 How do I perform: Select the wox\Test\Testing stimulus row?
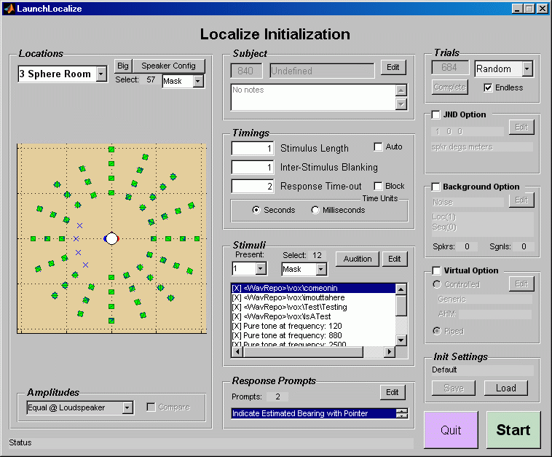(x=313, y=308)
